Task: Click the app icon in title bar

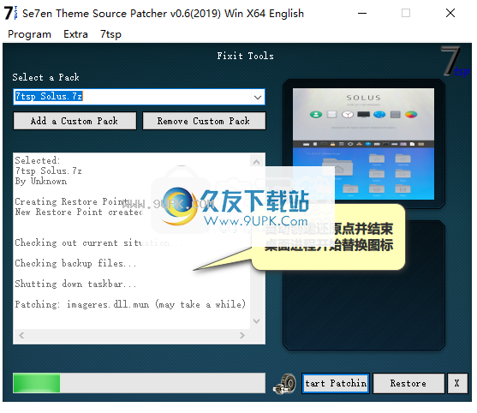Action: pos(10,13)
